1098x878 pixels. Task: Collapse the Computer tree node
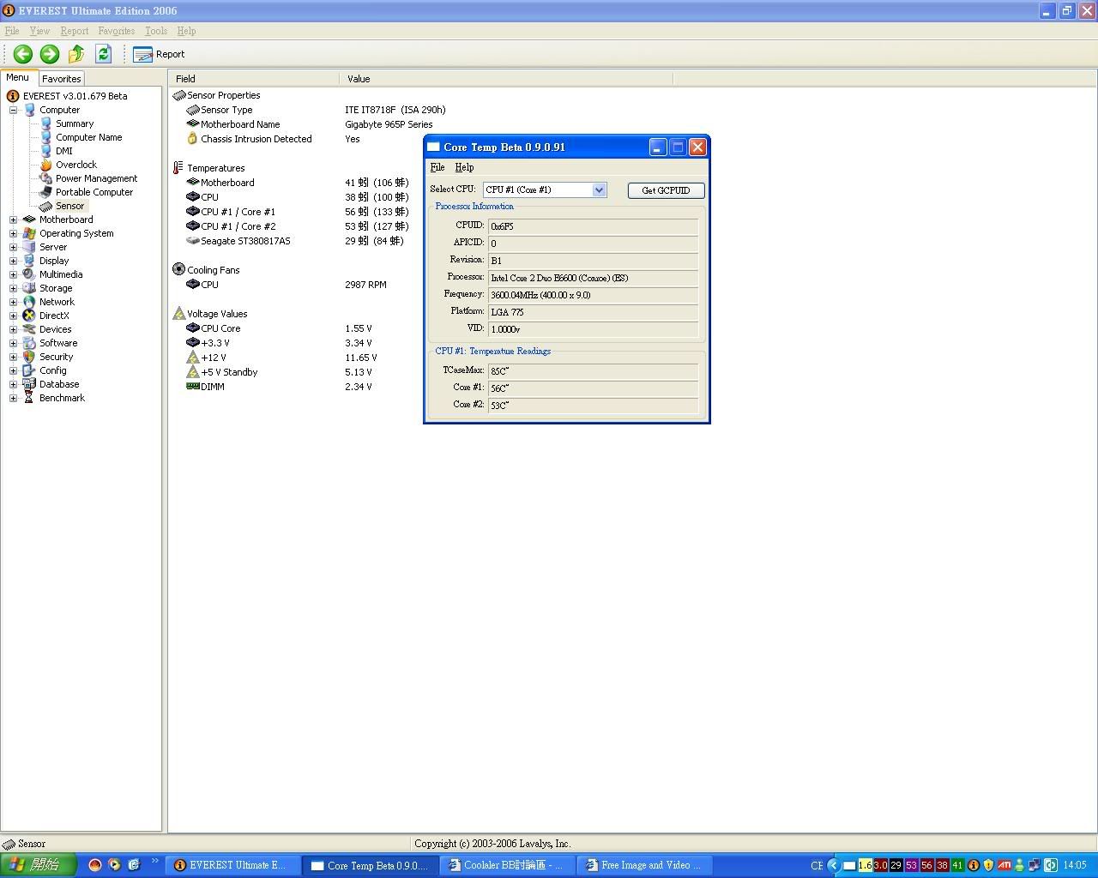pos(13,110)
